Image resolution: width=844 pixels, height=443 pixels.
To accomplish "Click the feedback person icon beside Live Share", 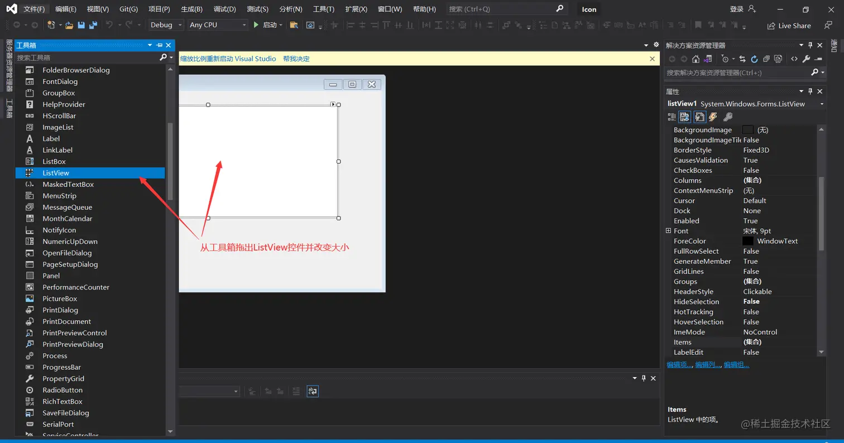I will point(828,25).
